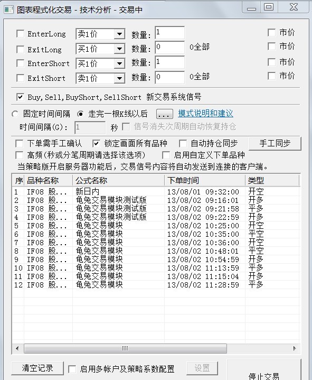This screenshot has height=380, width=312.
Task: Open 模式说明和建议 link
Action: tap(205, 114)
